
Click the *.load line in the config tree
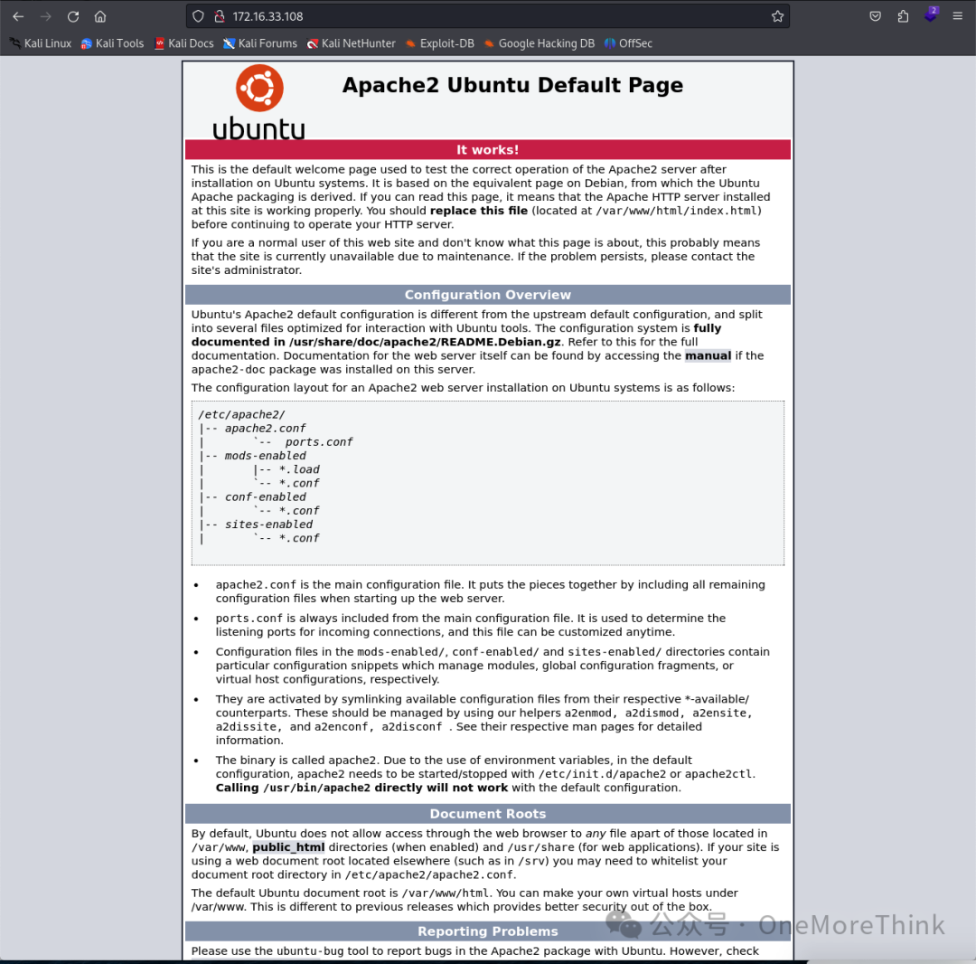(x=299, y=469)
